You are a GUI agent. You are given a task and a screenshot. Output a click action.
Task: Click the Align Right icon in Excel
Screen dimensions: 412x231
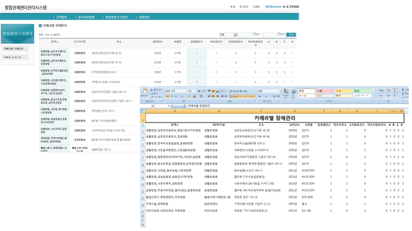click(217, 96)
